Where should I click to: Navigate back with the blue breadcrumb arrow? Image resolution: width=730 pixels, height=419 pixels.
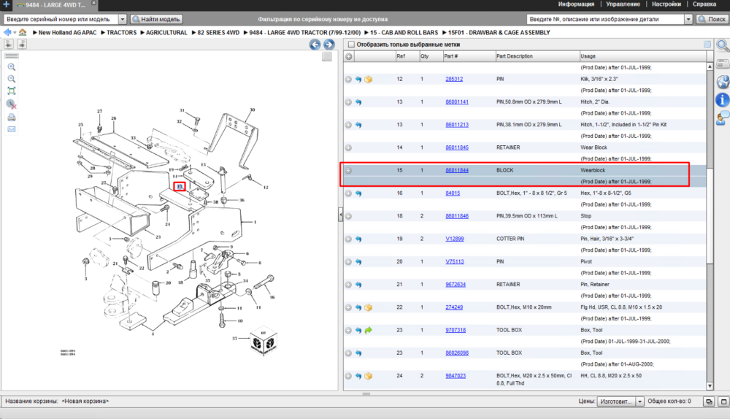(x=7, y=32)
